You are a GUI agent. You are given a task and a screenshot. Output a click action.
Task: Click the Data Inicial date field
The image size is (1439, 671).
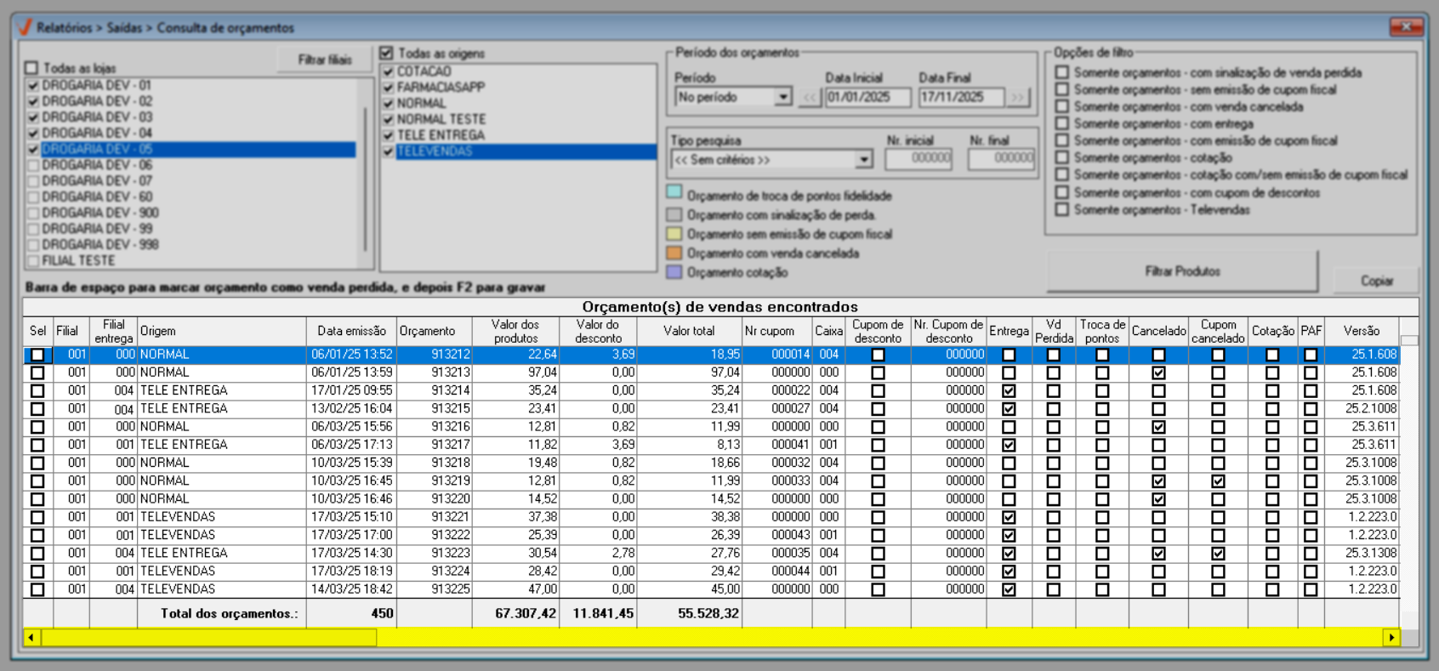pyautogui.click(x=867, y=98)
